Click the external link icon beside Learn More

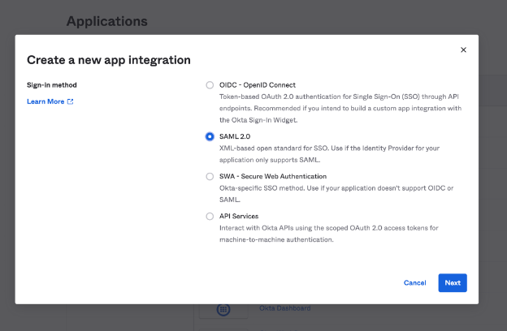tap(71, 101)
